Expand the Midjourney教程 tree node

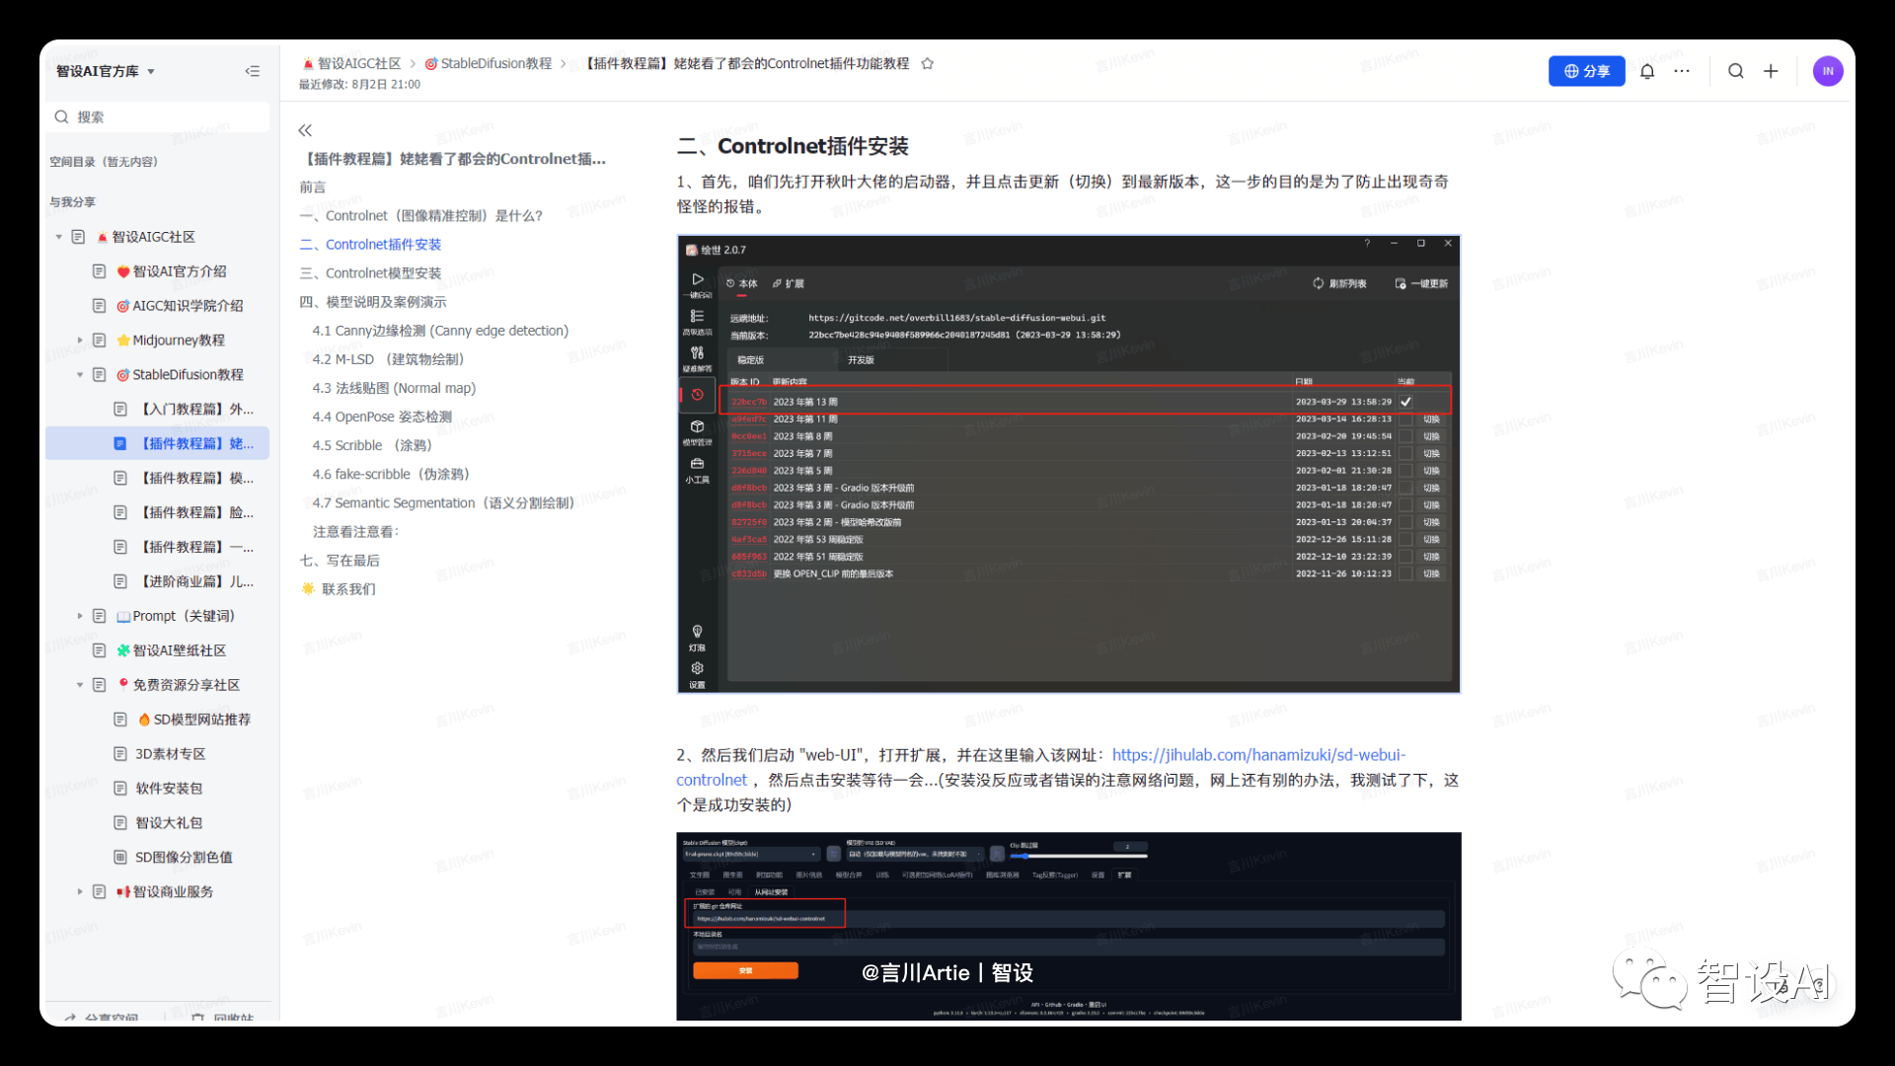(x=80, y=340)
